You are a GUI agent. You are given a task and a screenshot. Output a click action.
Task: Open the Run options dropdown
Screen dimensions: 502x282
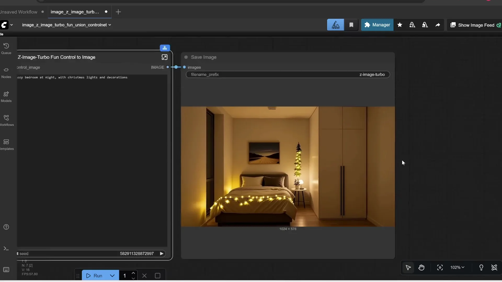pyautogui.click(x=112, y=275)
